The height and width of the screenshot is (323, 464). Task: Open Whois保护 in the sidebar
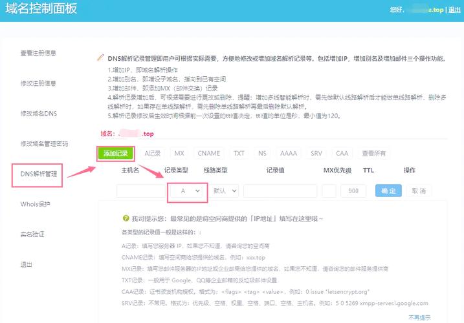tap(35, 204)
